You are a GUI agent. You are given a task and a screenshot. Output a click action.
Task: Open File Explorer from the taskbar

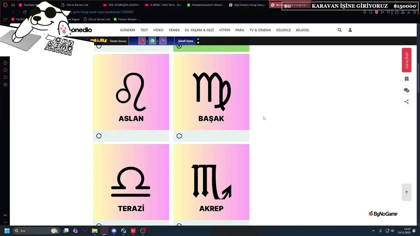coord(94,231)
